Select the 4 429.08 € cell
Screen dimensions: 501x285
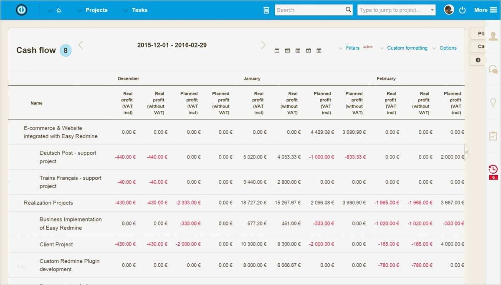[322, 132]
